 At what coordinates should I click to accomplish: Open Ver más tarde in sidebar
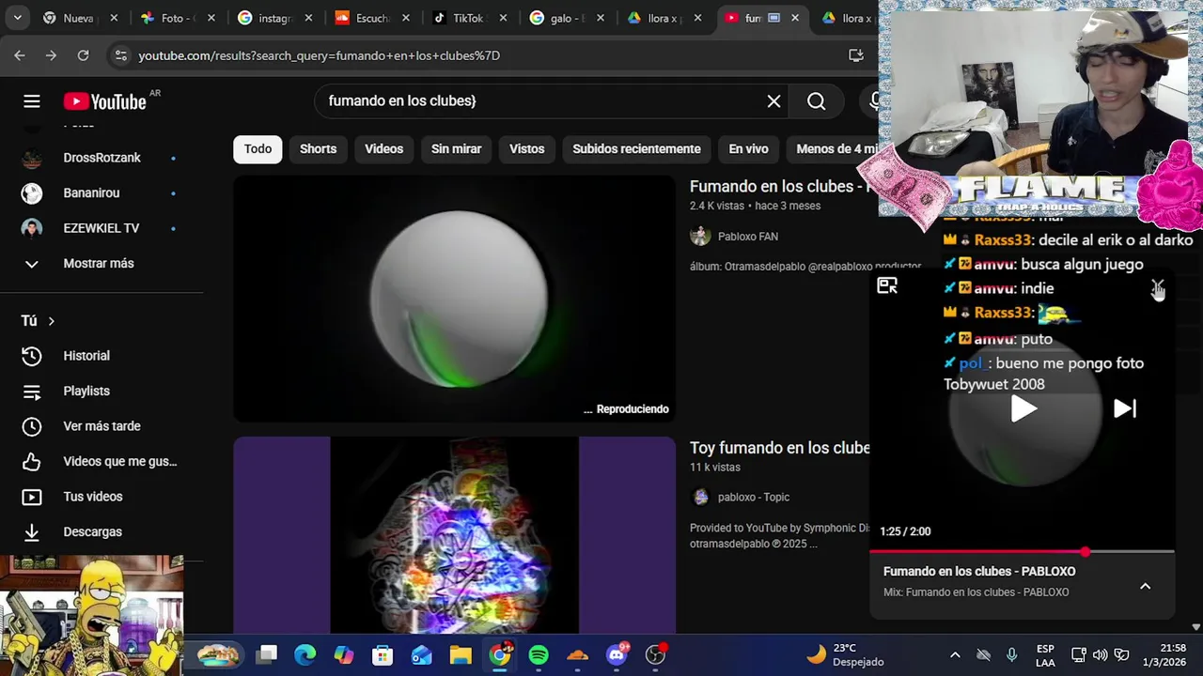tap(102, 426)
